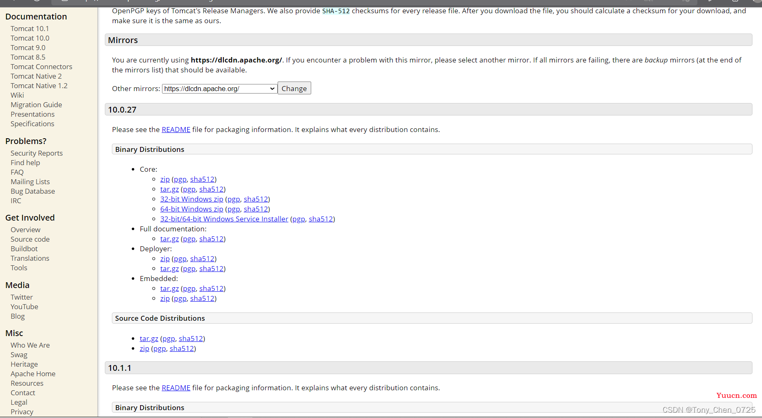The width and height of the screenshot is (762, 418).
Task: Open Tomcat 10.0 documentation link
Action: (x=30, y=38)
